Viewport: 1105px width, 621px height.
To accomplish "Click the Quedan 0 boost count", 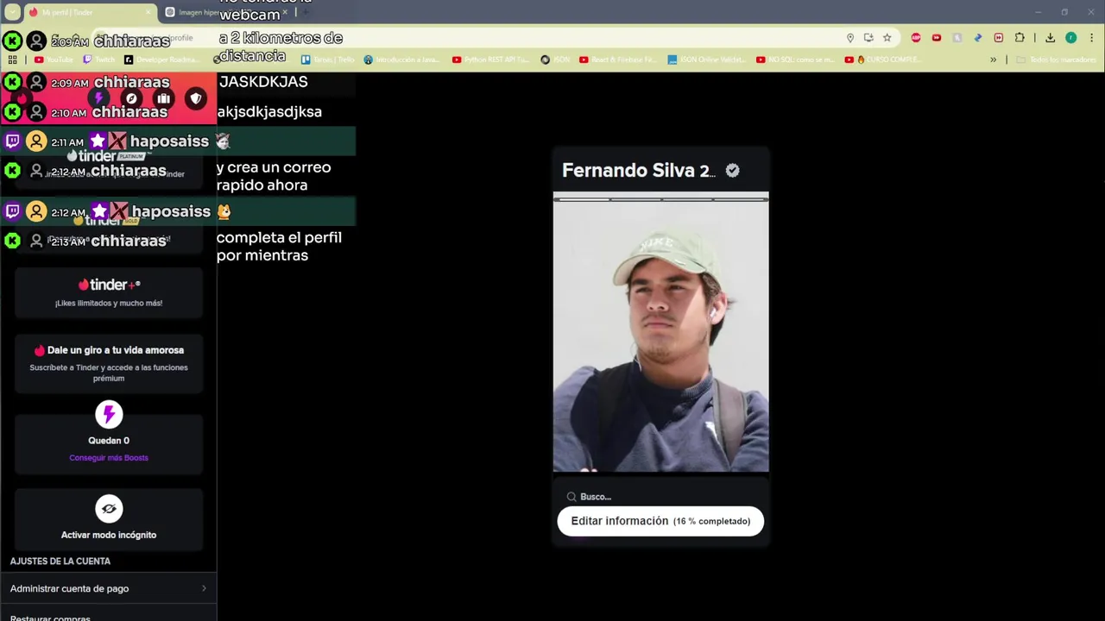I will [x=109, y=441].
